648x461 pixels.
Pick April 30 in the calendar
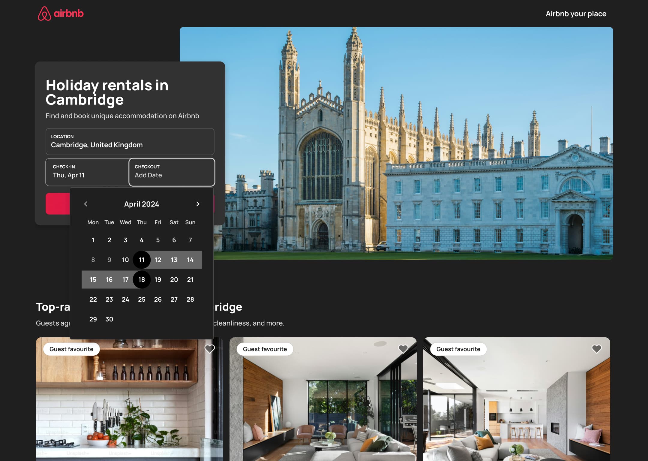(109, 319)
